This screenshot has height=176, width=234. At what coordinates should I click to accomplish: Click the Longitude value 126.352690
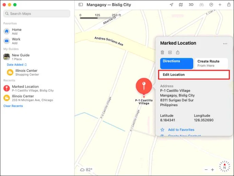tap(204, 120)
